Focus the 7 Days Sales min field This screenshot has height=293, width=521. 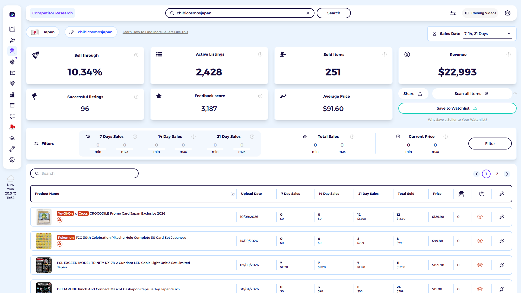point(98,145)
